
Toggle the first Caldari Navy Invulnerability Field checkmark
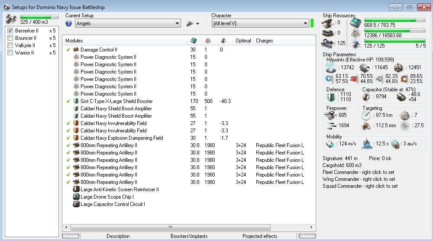coord(68,123)
